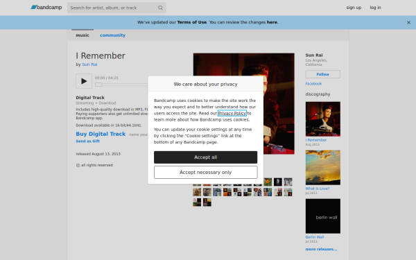Open the I Remember discography title link
Image resolution: width=416 pixels, height=260 pixels.
(x=316, y=140)
